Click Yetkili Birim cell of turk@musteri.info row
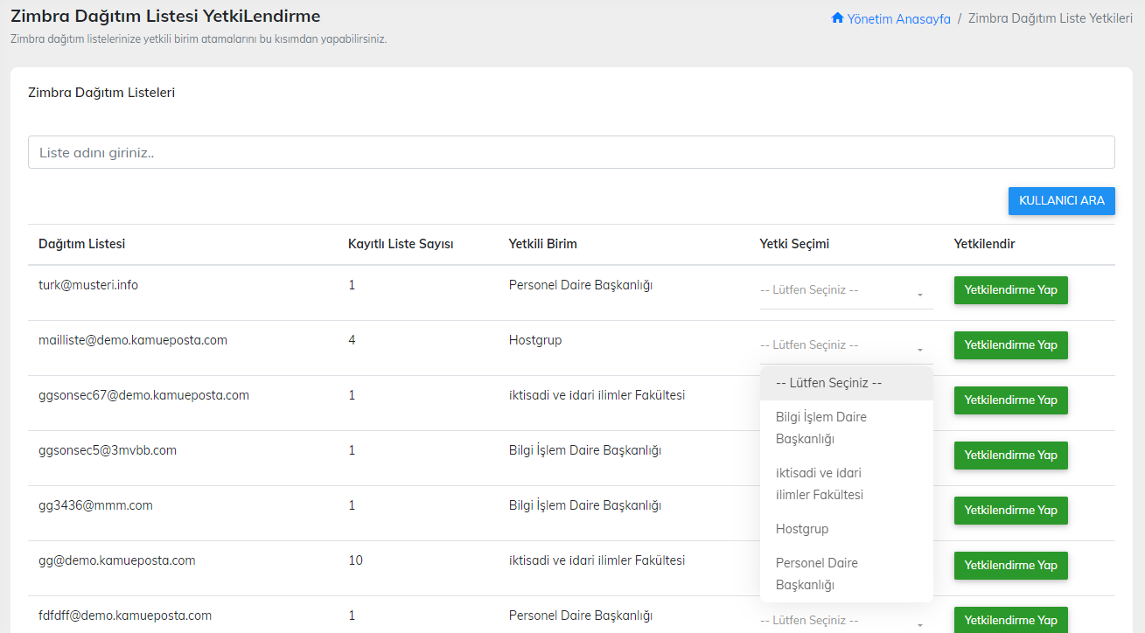1145x633 pixels. tap(581, 285)
